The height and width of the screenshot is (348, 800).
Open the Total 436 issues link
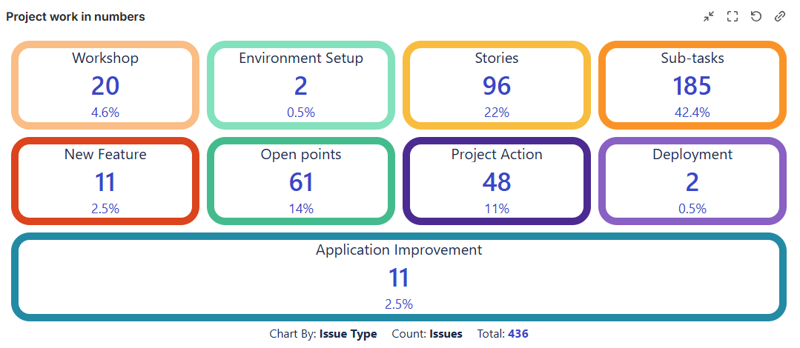pos(518,334)
